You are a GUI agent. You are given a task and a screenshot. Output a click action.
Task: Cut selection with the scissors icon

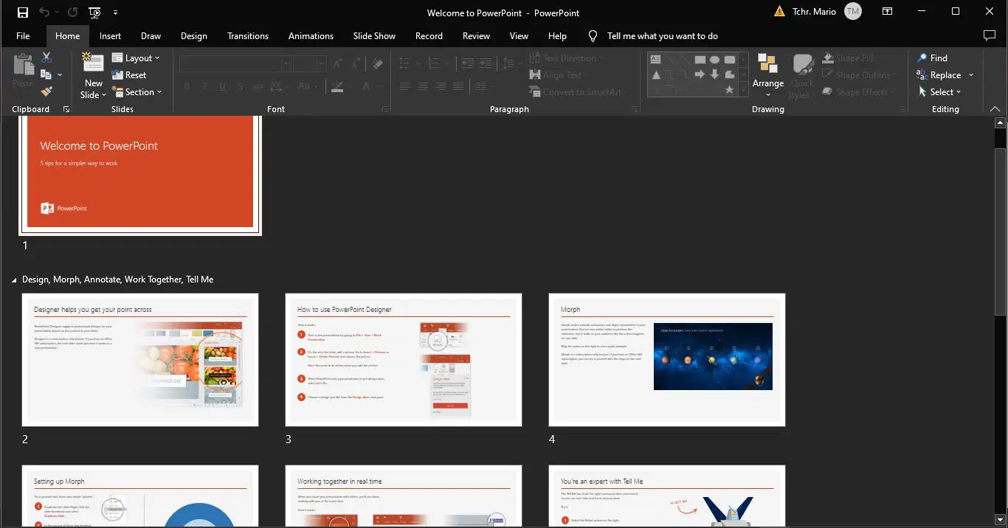[46, 58]
